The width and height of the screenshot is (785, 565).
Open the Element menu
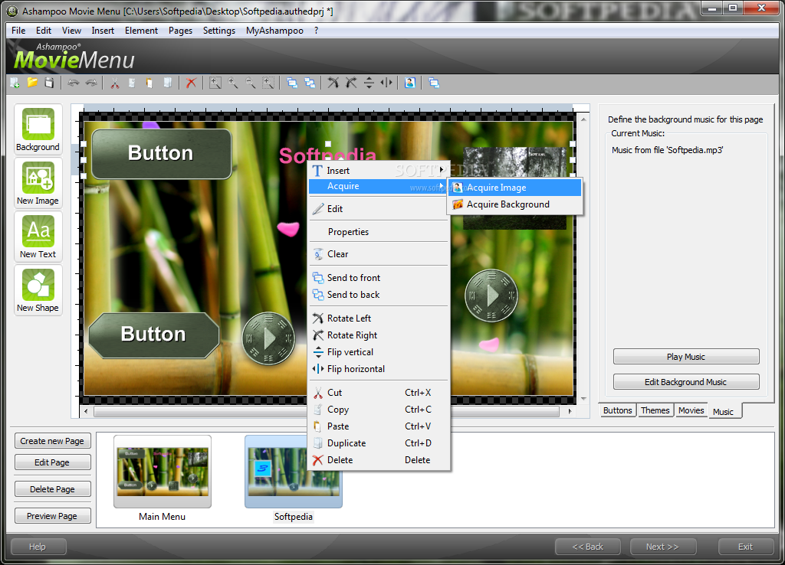click(141, 31)
